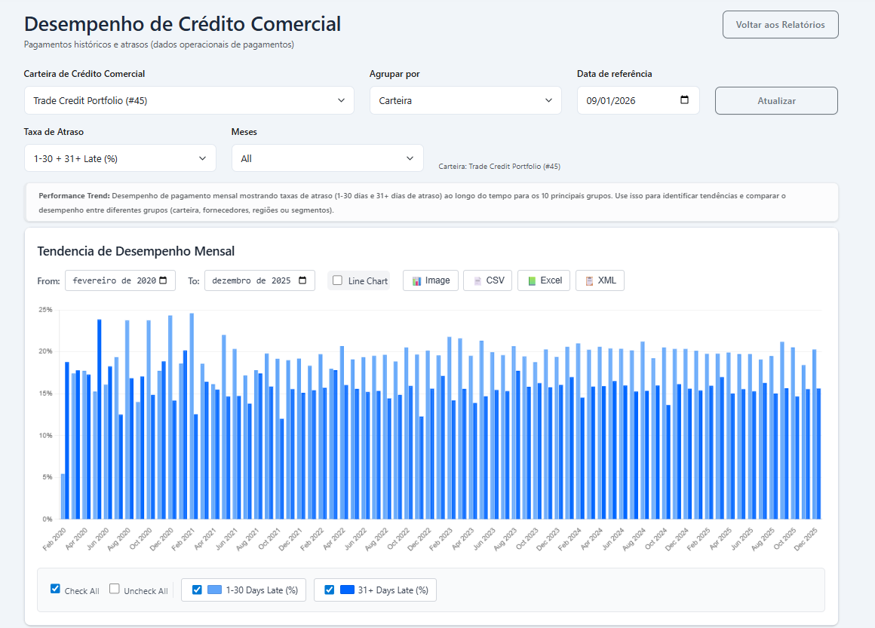The image size is (875, 628).
Task: Click the Feb 2023 x-axis label
Action: (x=441, y=539)
